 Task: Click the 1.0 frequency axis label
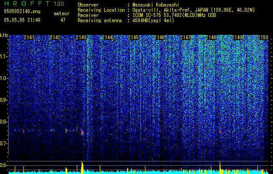(x=4, y=78)
